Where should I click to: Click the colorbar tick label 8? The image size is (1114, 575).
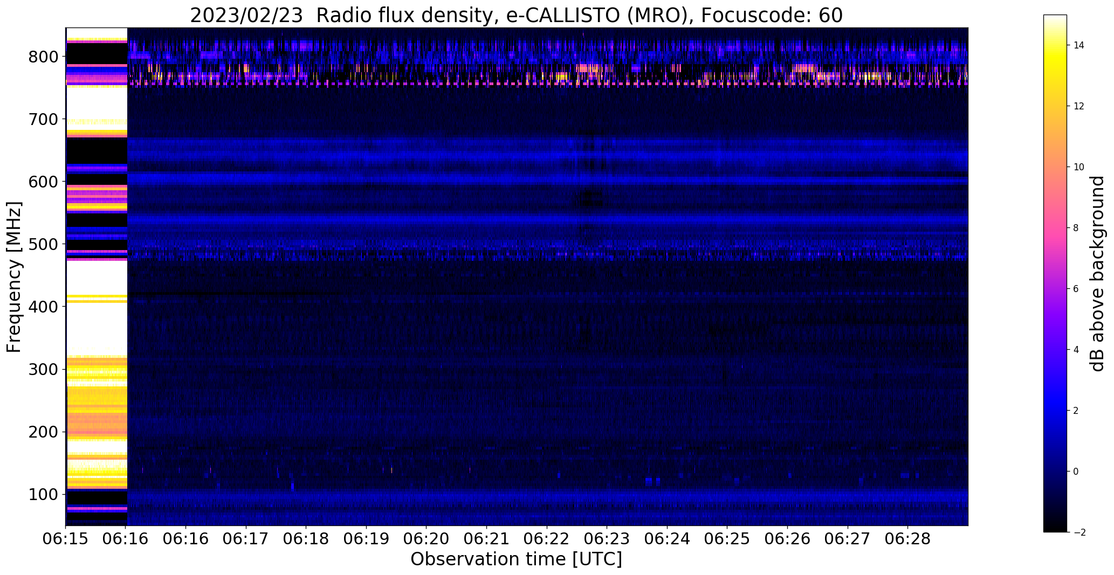(1076, 228)
